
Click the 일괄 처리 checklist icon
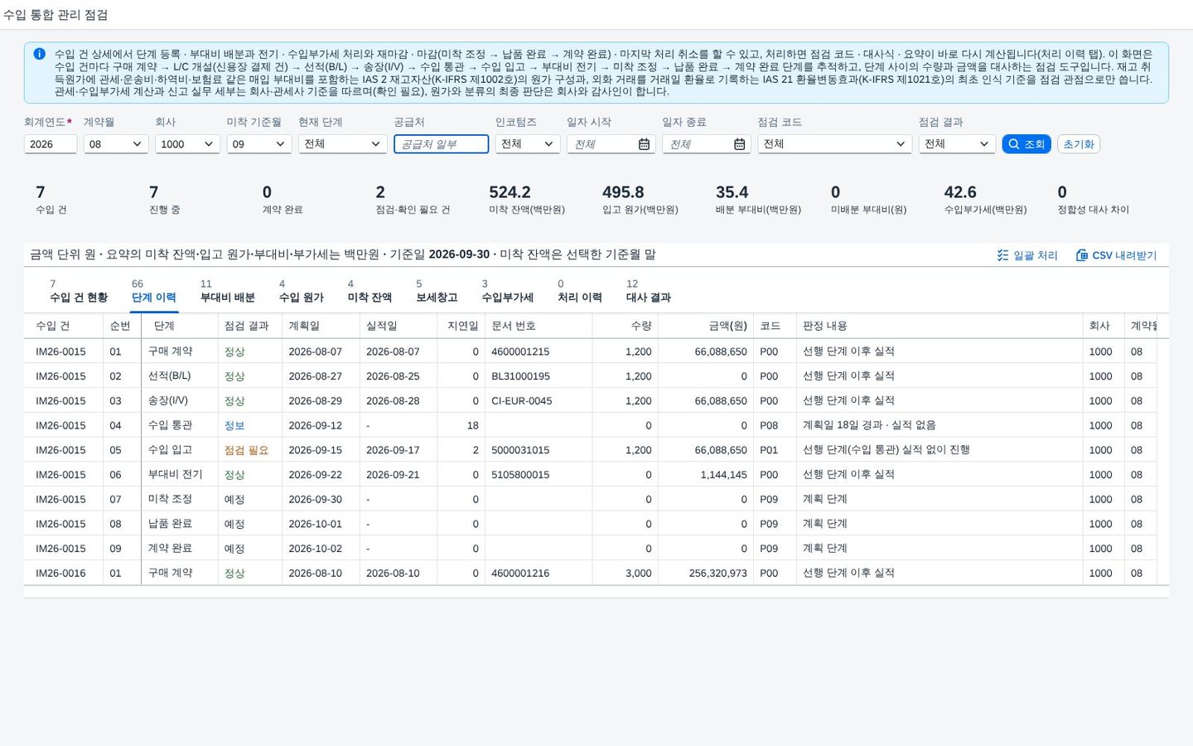(x=1002, y=255)
